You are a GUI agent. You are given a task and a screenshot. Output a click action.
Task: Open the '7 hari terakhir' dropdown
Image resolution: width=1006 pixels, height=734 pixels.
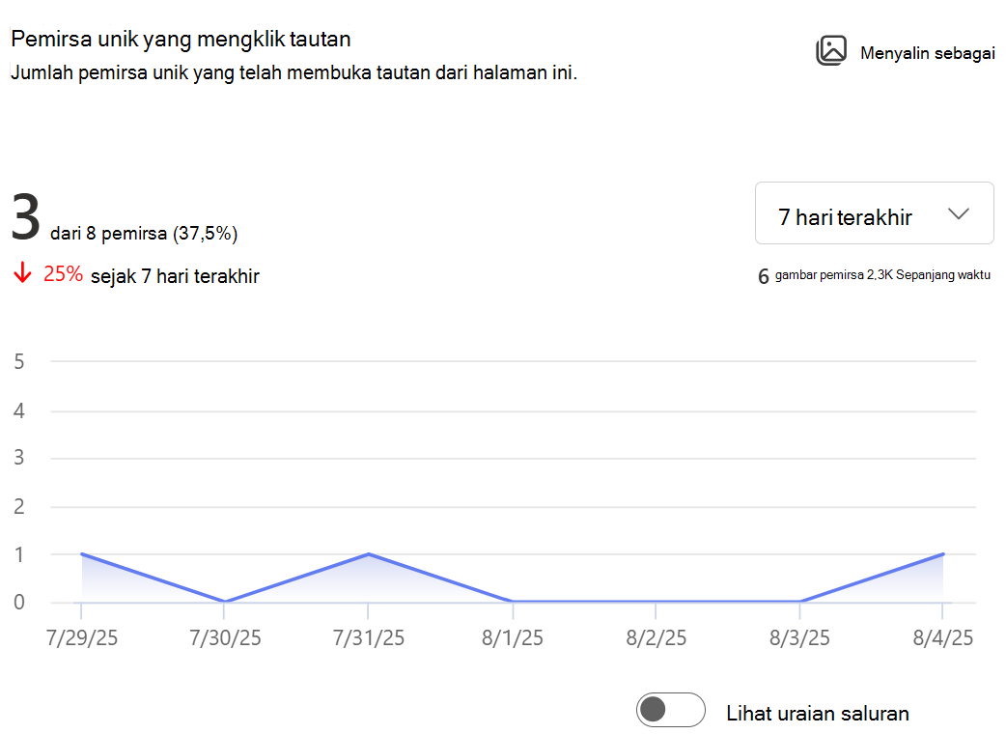(x=874, y=213)
